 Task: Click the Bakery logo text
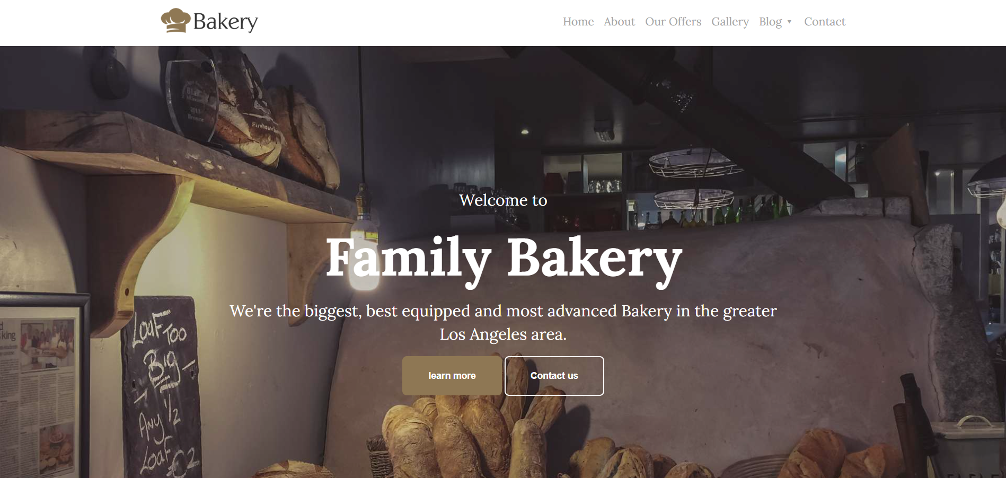tap(225, 22)
